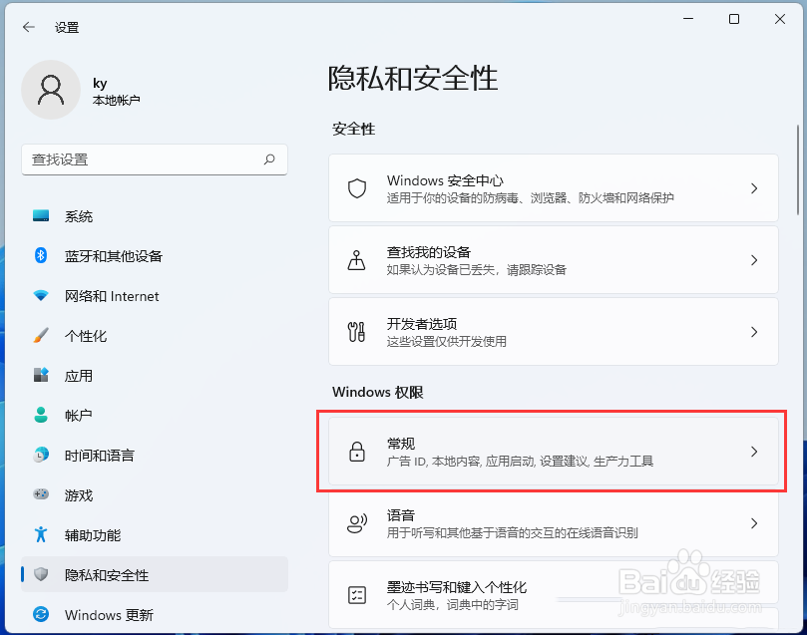The width and height of the screenshot is (807, 635).
Task: Click the back arrow in Settings header
Action: click(x=29, y=27)
